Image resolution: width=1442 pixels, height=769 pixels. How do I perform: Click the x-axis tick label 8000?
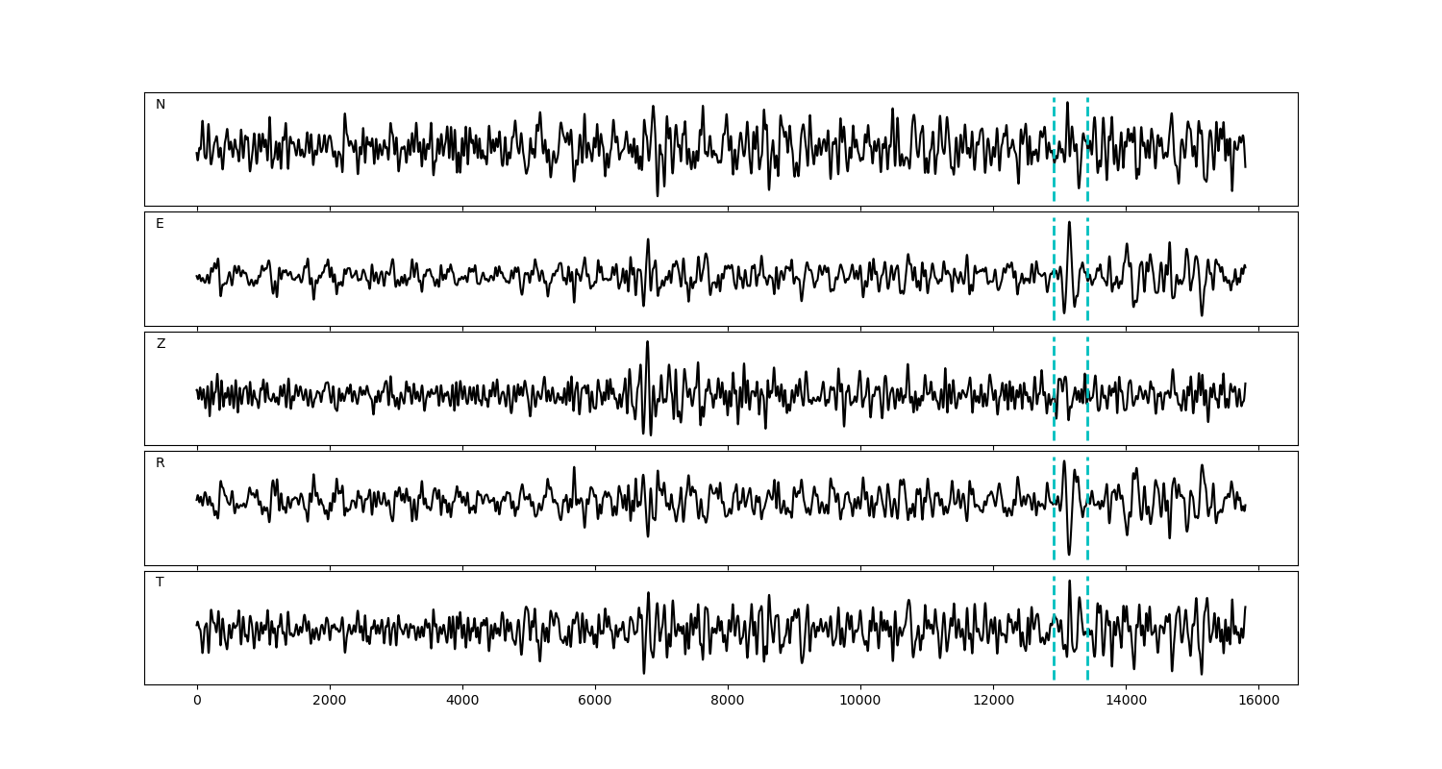coord(728,702)
